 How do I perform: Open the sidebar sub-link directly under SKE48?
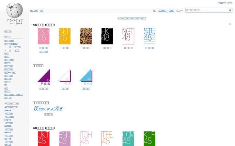8,123
